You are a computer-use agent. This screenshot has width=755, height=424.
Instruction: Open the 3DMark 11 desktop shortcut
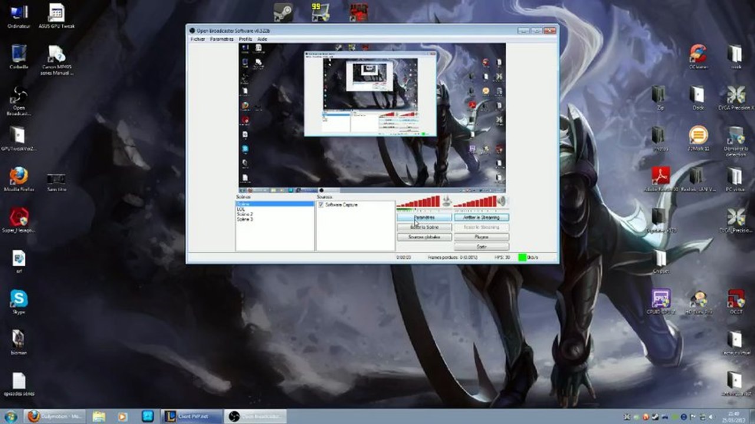click(698, 138)
